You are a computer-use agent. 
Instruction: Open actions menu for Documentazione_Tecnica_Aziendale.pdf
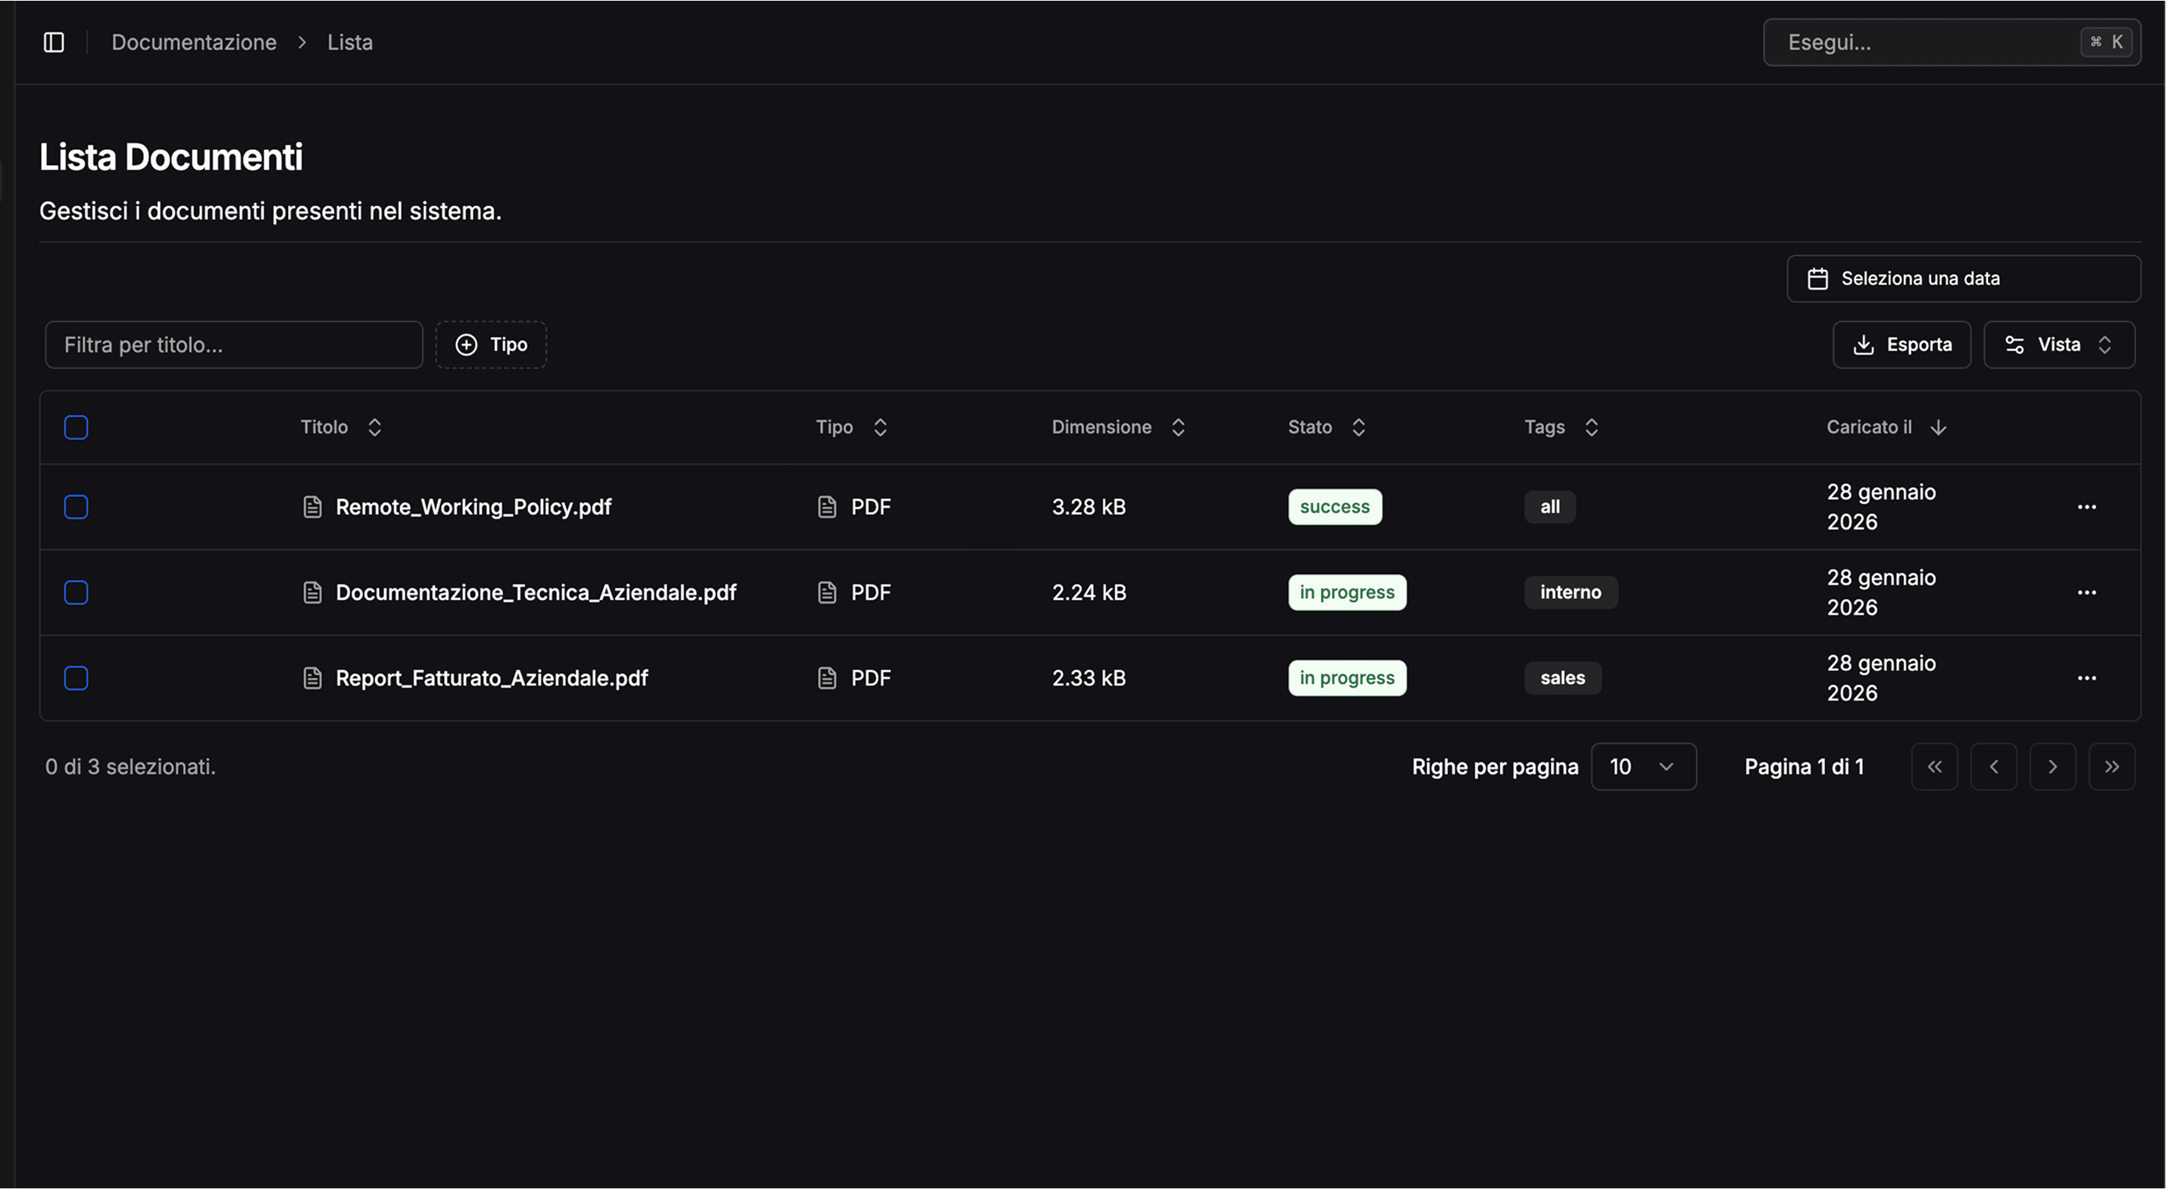(2086, 592)
